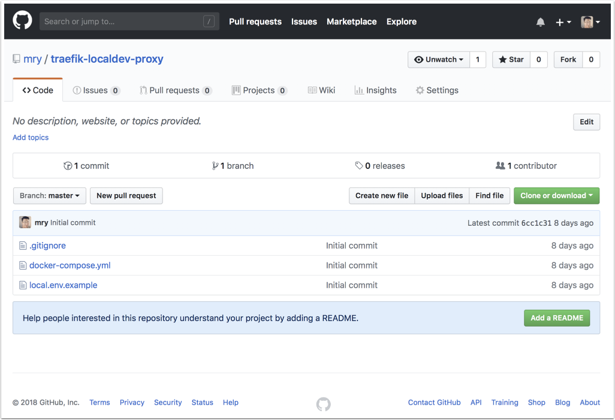
Task: View the 1 branch link
Action: (233, 166)
